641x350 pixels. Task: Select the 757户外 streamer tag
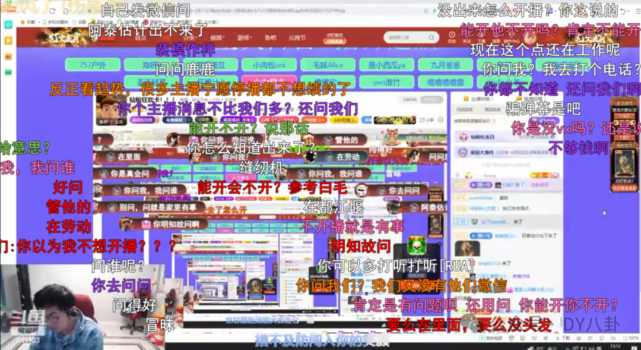point(93,65)
